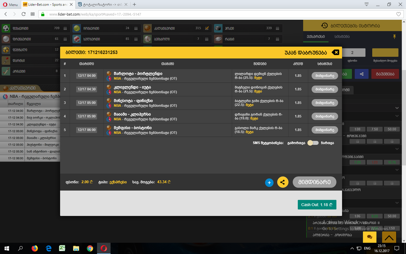Click მიმდინარე status for მემფისი - ბოსტონი row
Image resolution: width=406 pixels, height=254 pixels.
pos(325,130)
